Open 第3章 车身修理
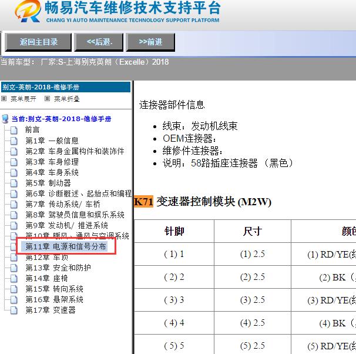The width and height of the screenshot is (356, 354). (x=52, y=162)
